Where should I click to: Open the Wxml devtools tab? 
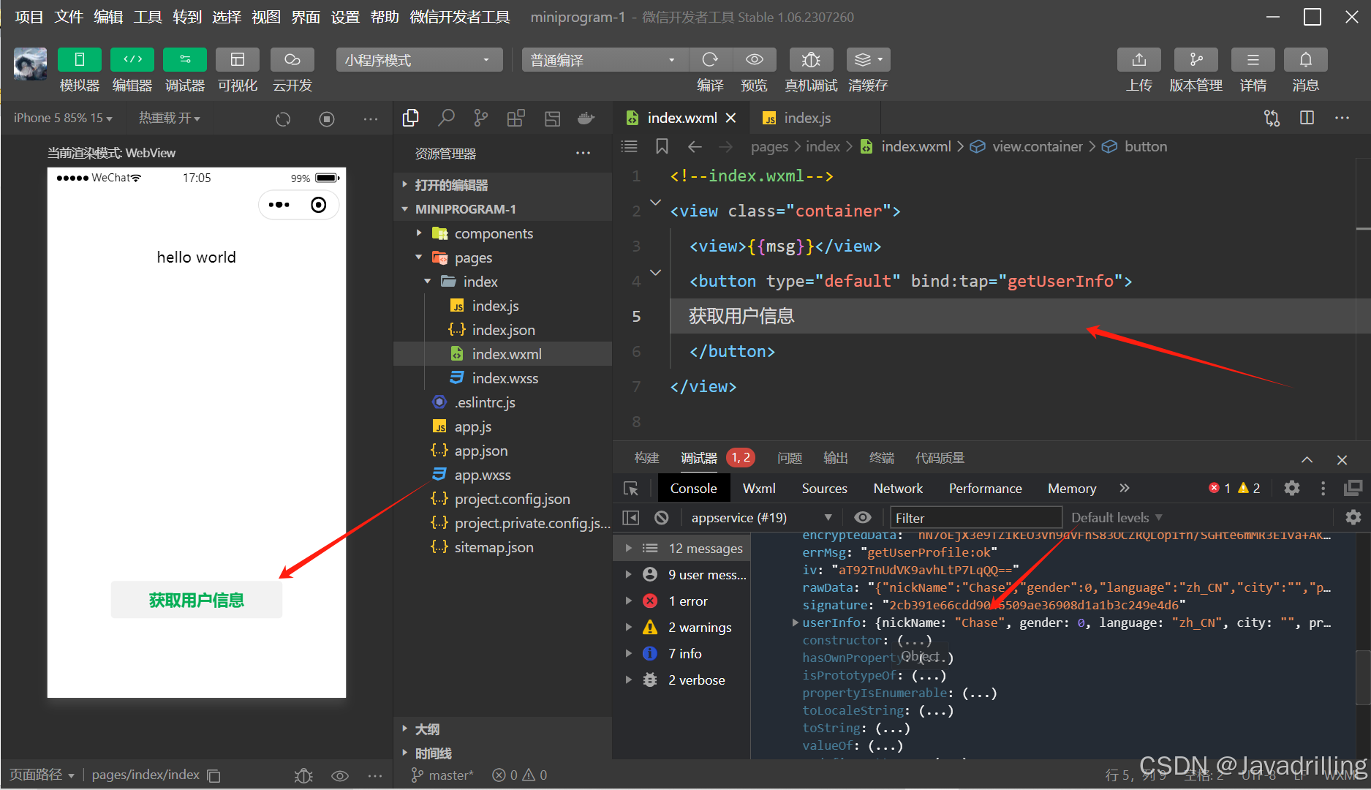click(x=759, y=488)
